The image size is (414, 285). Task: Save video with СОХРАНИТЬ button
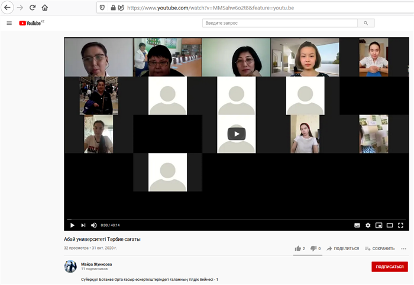click(x=380, y=248)
